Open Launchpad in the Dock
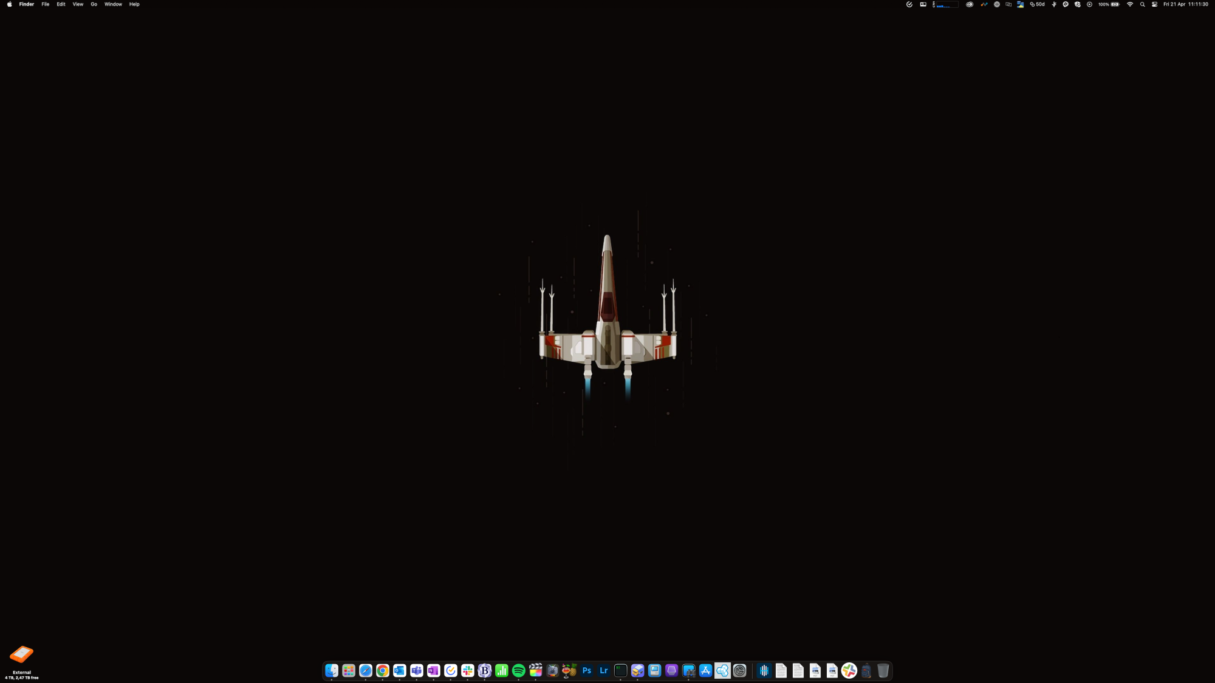The height and width of the screenshot is (683, 1215). (x=349, y=670)
